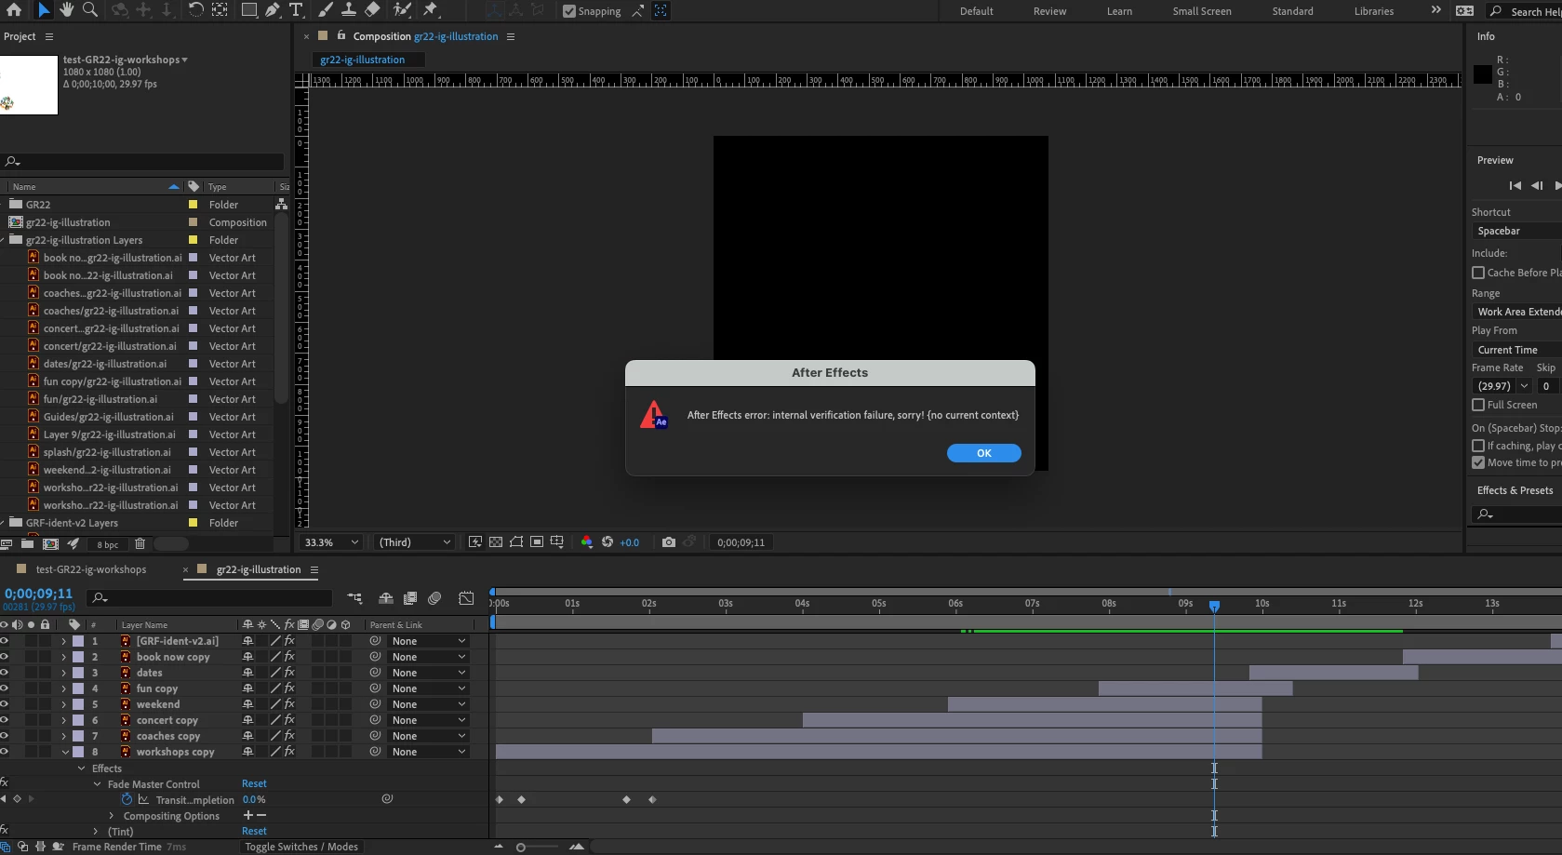Open the Spacebar shortcut dropdown

point(1516,231)
